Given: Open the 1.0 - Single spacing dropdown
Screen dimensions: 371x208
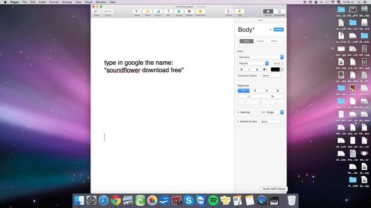Looking at the screenshot, I should point(271,112).
